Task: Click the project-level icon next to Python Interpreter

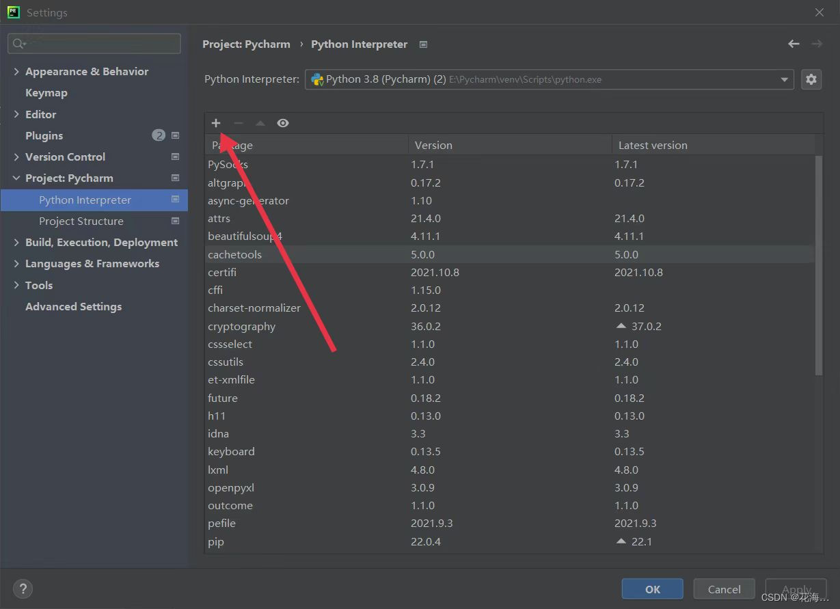Action: point(175,200)
